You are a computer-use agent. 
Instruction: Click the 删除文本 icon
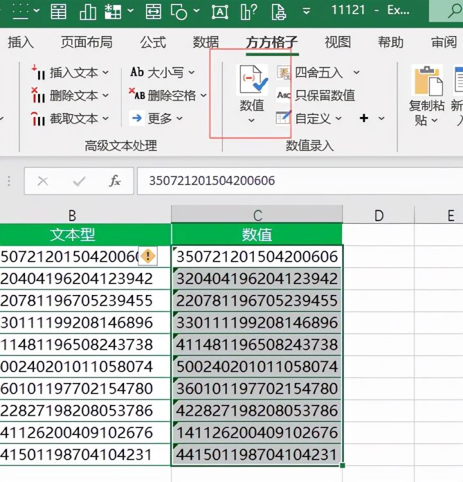(38, 95)
